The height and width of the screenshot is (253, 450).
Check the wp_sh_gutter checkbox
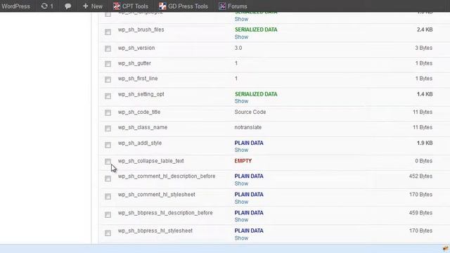(108, 64)
